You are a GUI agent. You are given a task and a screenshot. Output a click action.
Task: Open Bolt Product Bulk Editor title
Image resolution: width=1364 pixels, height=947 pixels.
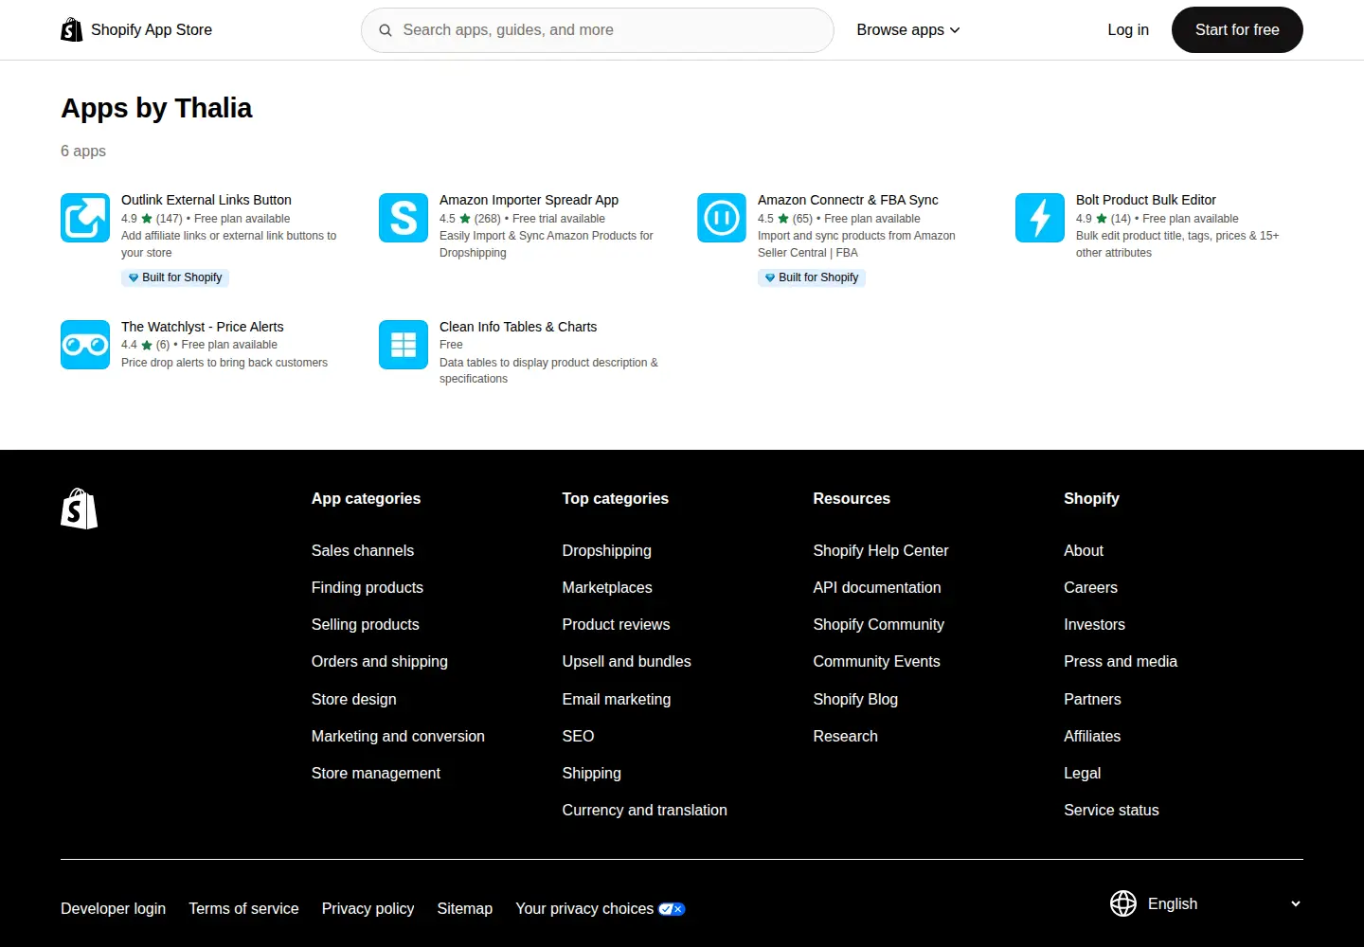[x=1146, y=200]
